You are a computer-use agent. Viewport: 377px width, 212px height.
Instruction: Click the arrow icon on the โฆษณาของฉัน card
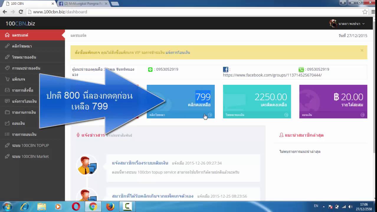coord(286,115)
